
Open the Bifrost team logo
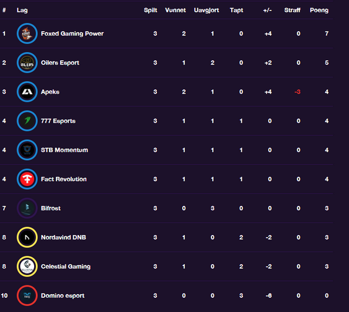pyautogui.click(x=27, y=208)
